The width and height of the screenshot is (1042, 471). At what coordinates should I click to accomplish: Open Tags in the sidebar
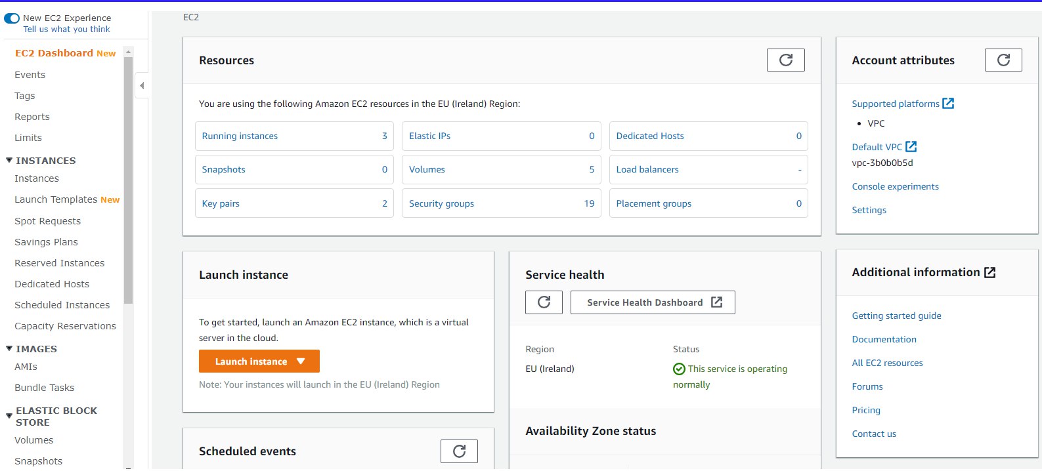pyautogui.click(x=25, y=96)
